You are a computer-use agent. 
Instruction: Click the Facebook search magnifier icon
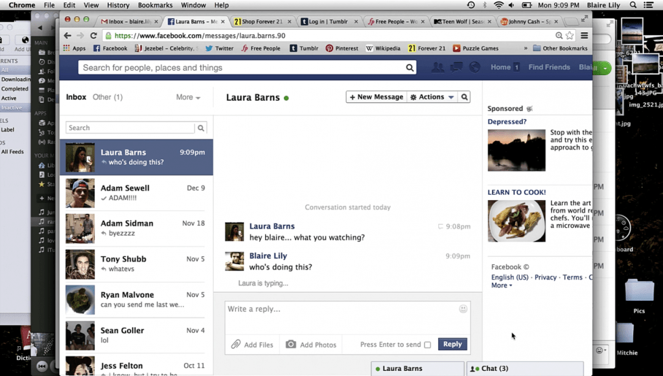click(x=410, y=67)
